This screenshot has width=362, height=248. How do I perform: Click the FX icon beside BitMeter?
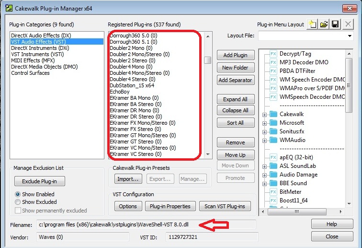(273, 192)
